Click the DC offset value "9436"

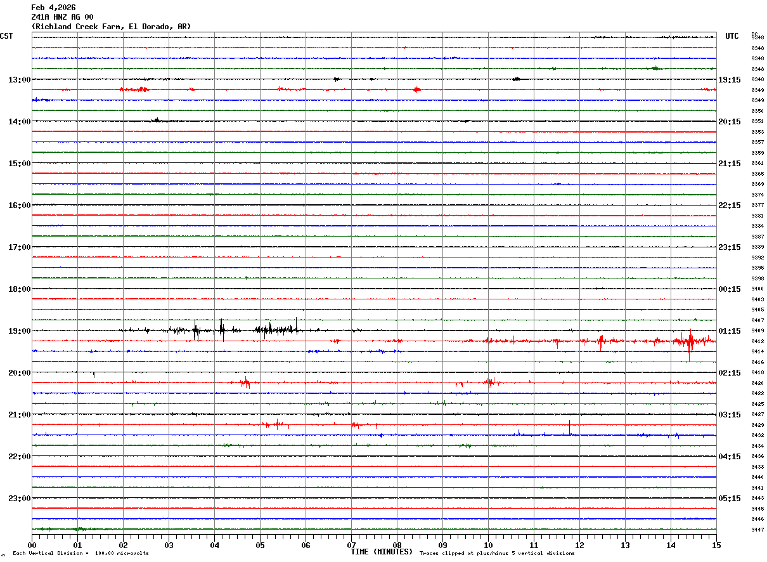[x=757, y=456]
